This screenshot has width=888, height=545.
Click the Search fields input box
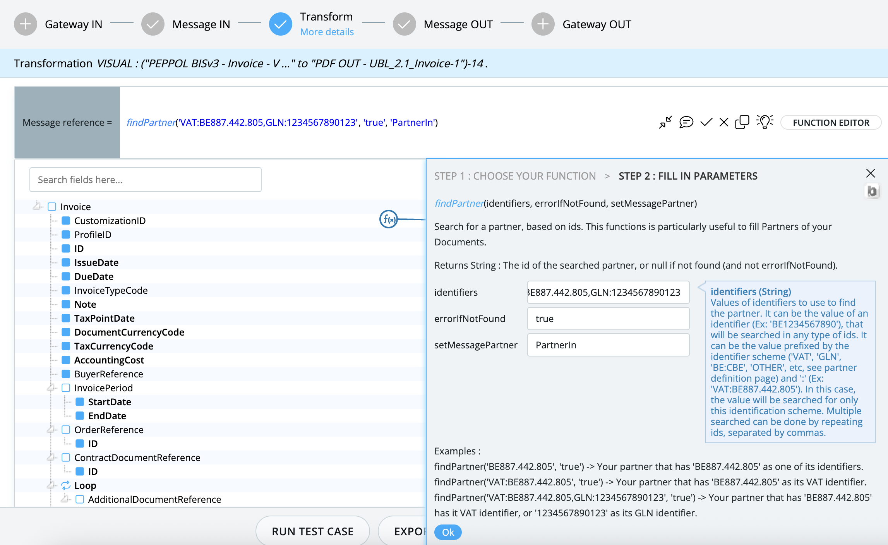pyautogui.click(x=146, y=180)
